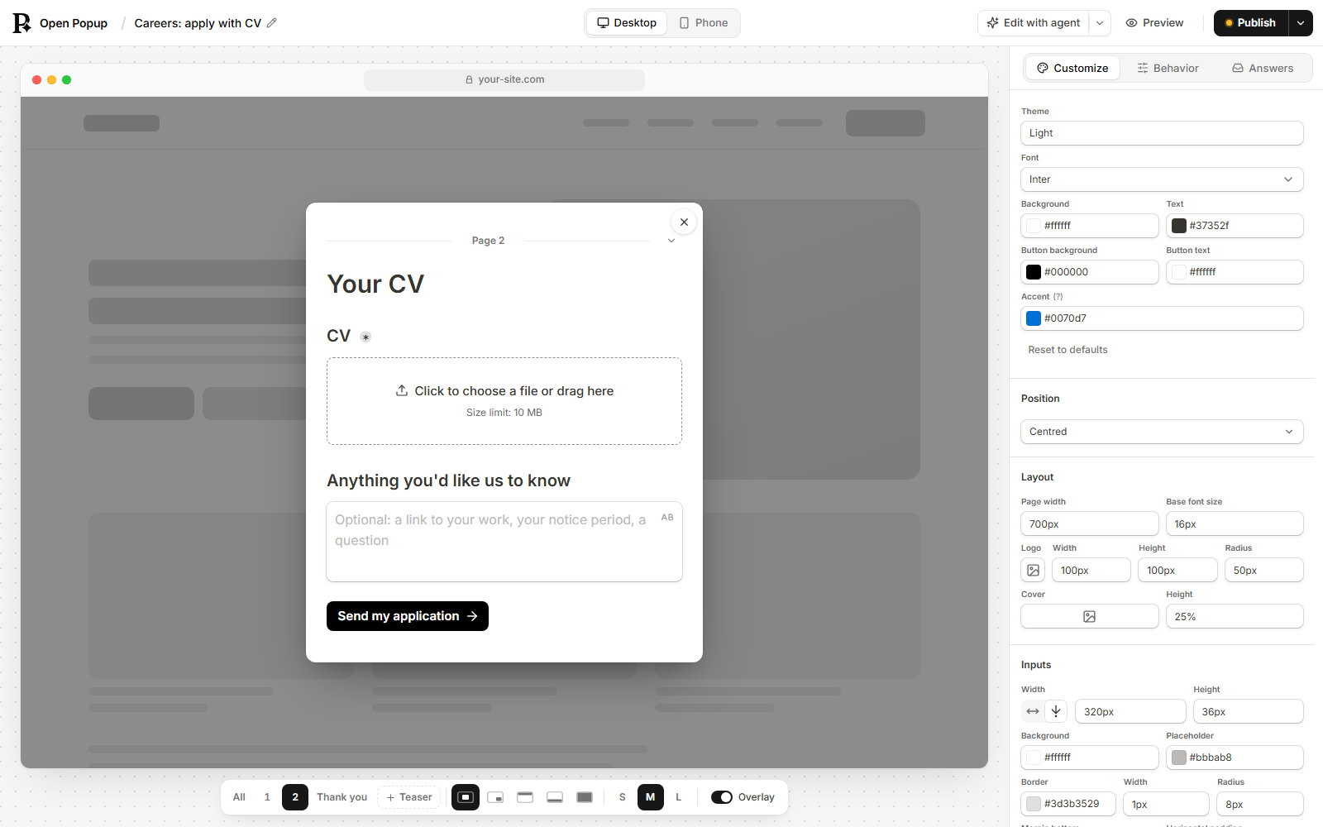Click the Accent help question mark
Screen dimensions: 1323x827
coord(1058,296)
